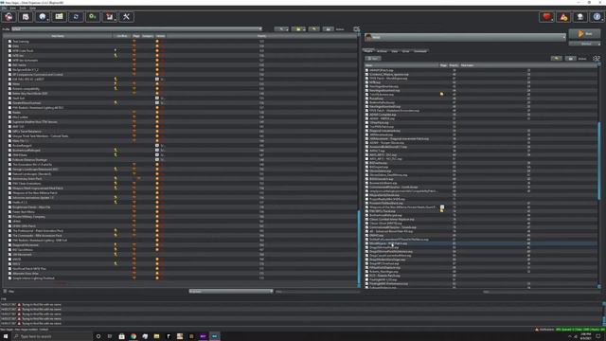Click the red heart endorse icon
The image size is (606, 341).
pos(546,17)
